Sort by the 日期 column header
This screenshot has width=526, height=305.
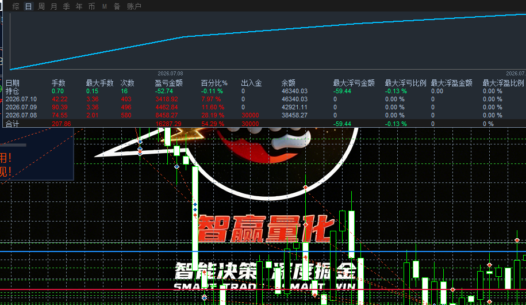click(13, 83)
